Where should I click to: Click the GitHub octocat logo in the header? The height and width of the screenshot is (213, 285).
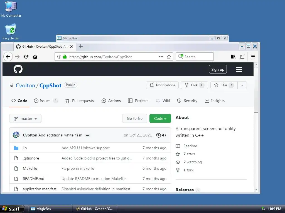coord(18,69)
